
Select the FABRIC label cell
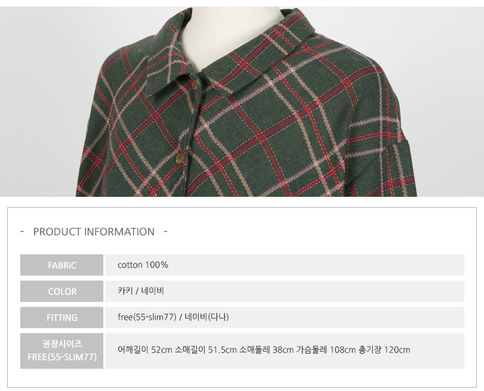(61, 265)
